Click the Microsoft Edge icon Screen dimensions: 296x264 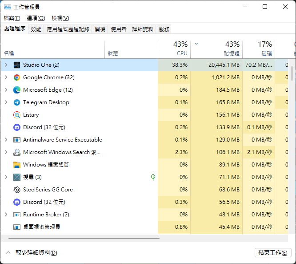click(x=17, y=90)
